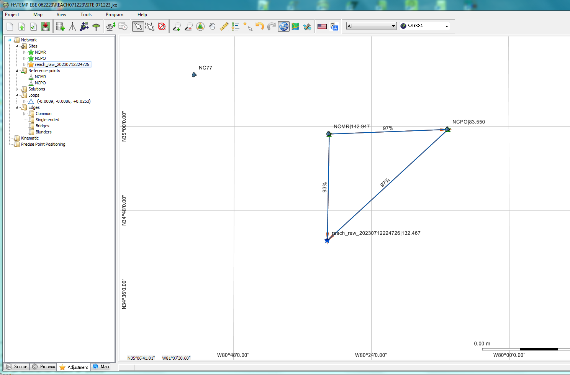Switch to the Process tab
The height and width of the screenshot is (375, 570).
(x=44, y=367)
